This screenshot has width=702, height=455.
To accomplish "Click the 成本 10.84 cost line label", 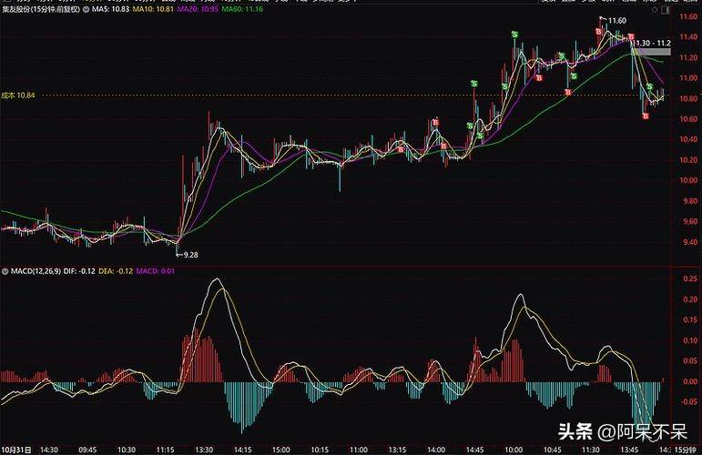I will (18, 96).
